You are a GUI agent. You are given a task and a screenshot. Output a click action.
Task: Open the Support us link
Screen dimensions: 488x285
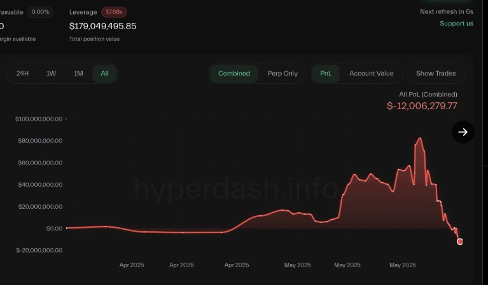pyautogui.click(x=456, y=23)
